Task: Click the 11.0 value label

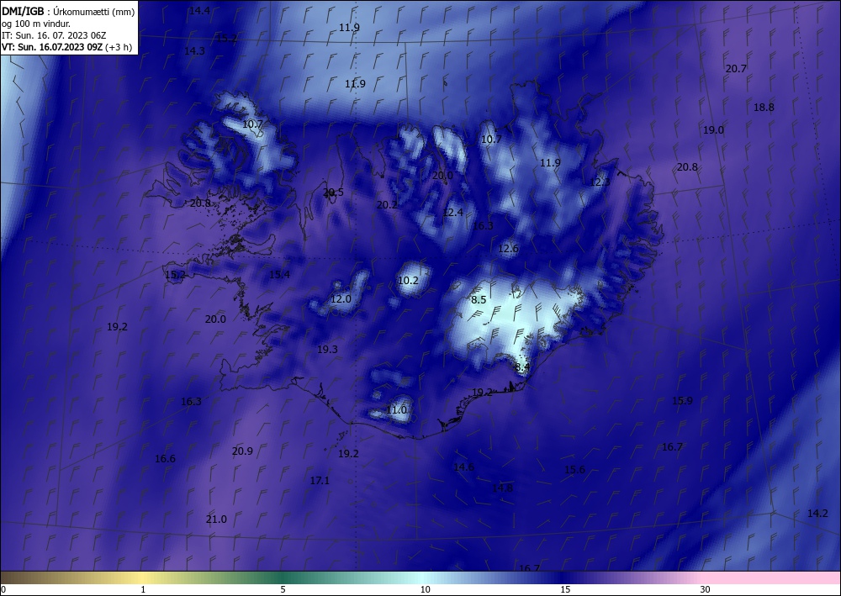Action: [x=396, y=410]
